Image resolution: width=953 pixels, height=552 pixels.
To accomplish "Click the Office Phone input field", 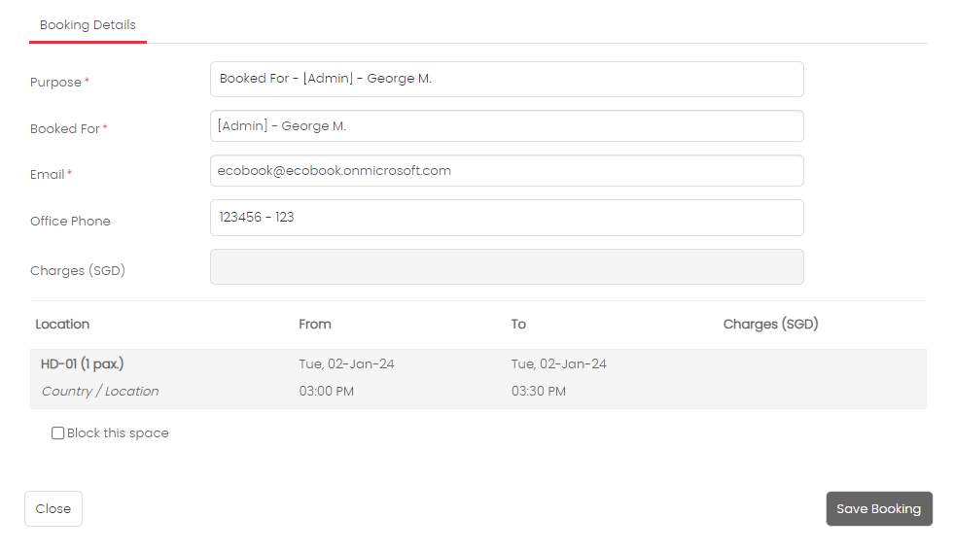I will [x=507, y=218].
